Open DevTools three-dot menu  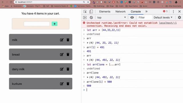pos(173,11)
